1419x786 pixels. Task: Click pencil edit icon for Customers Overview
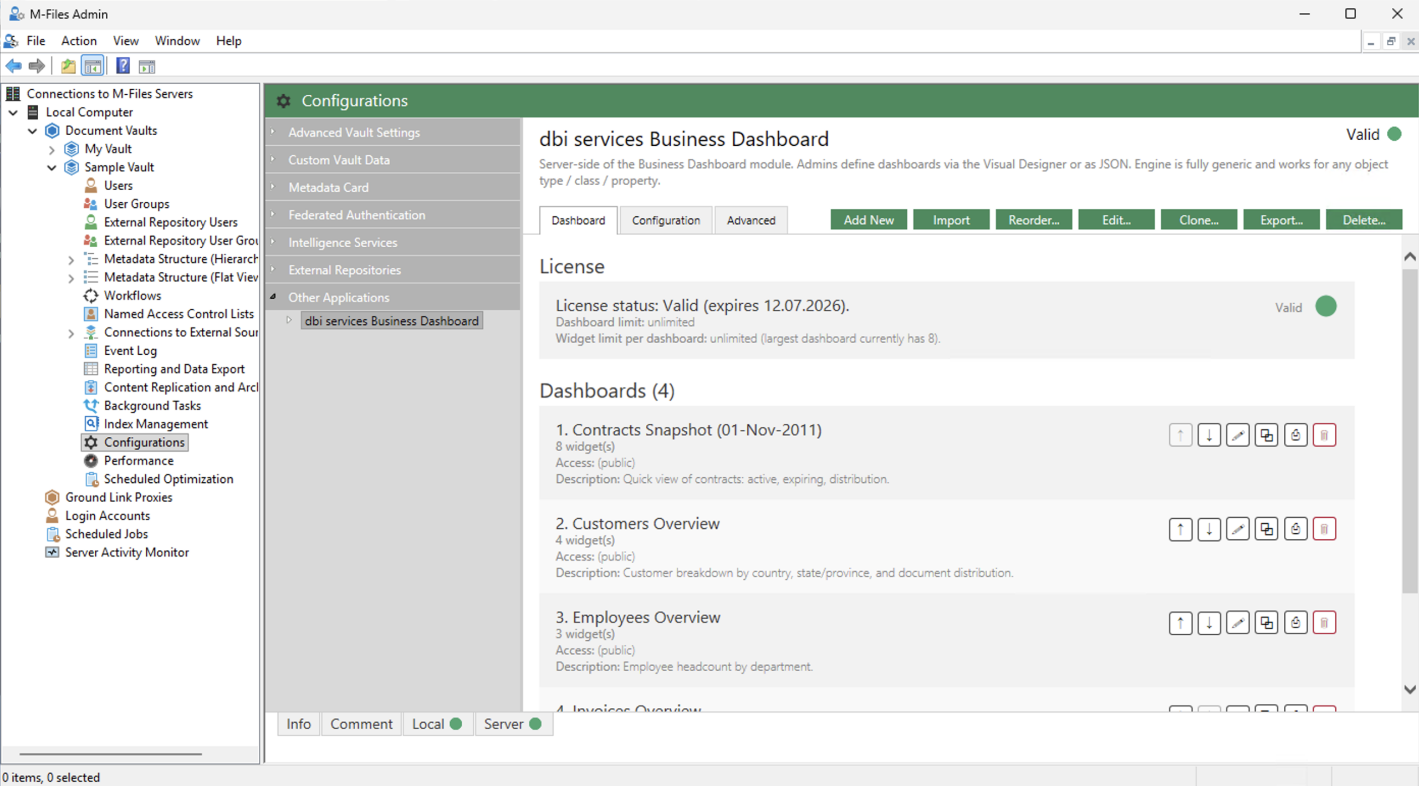(x=1238, y=529)
